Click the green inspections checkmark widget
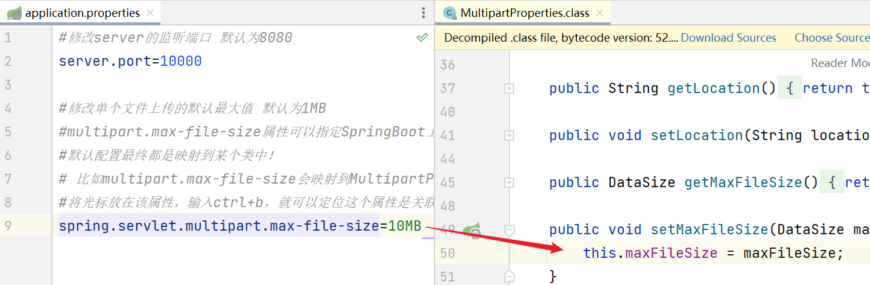This screenshot has width=870, height=285. pyautogui.click(x=422, y=38)
